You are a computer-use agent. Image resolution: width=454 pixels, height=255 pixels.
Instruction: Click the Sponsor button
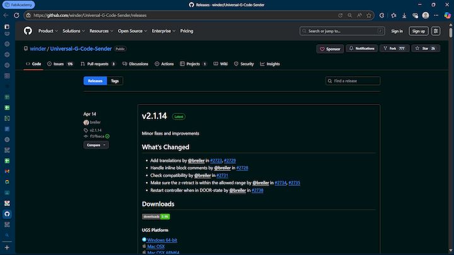pyautogui.click(x=330, y=49)
